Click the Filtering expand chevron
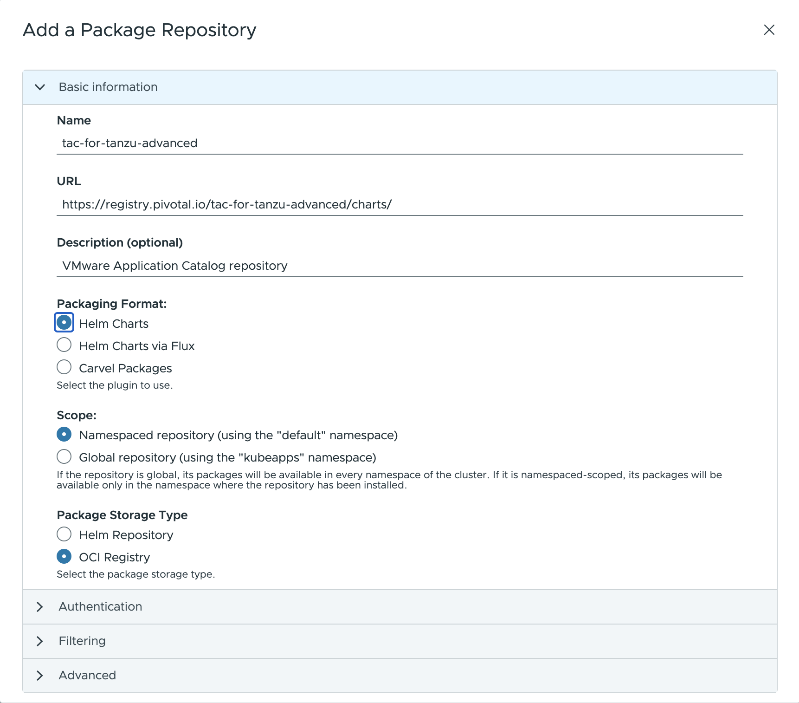This screenshot has height=703, width=799. coord(40,641)
